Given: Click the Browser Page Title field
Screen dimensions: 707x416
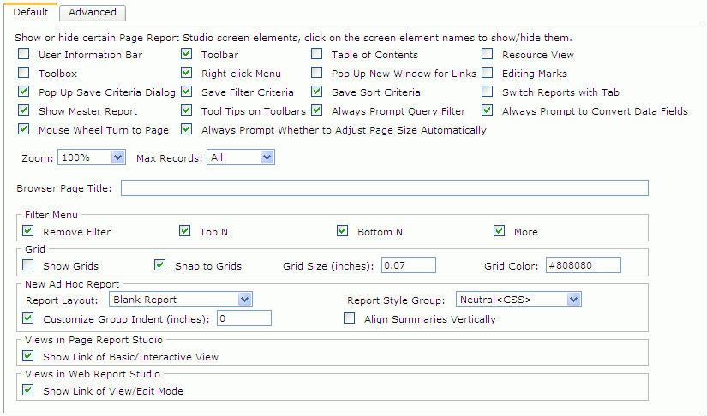Looking at the screenshot, I should tap(385, 187).
